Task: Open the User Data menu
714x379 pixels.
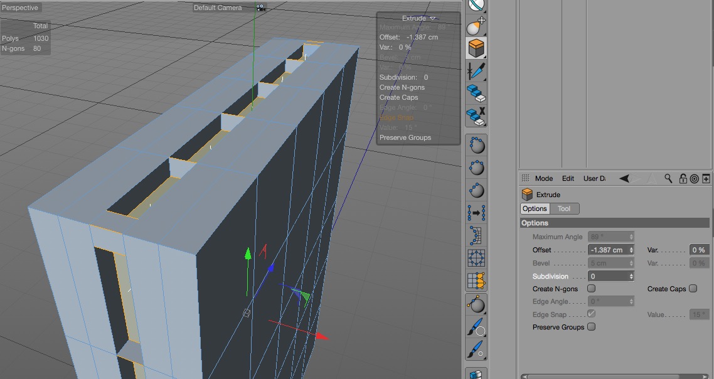Action: [x=594, y=179]
